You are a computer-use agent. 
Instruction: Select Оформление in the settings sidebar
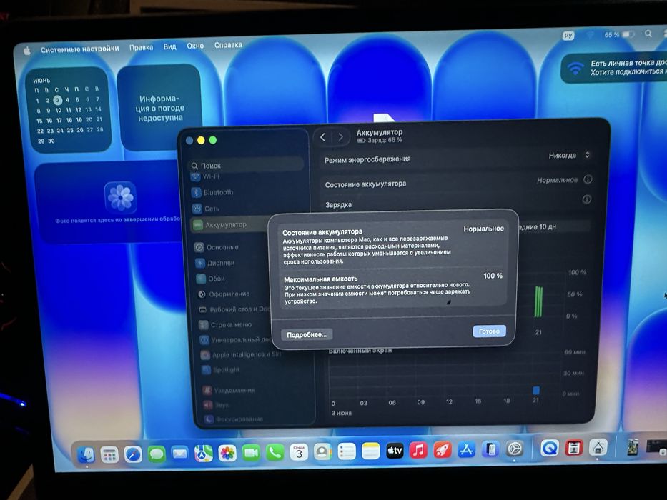[224, 294]
